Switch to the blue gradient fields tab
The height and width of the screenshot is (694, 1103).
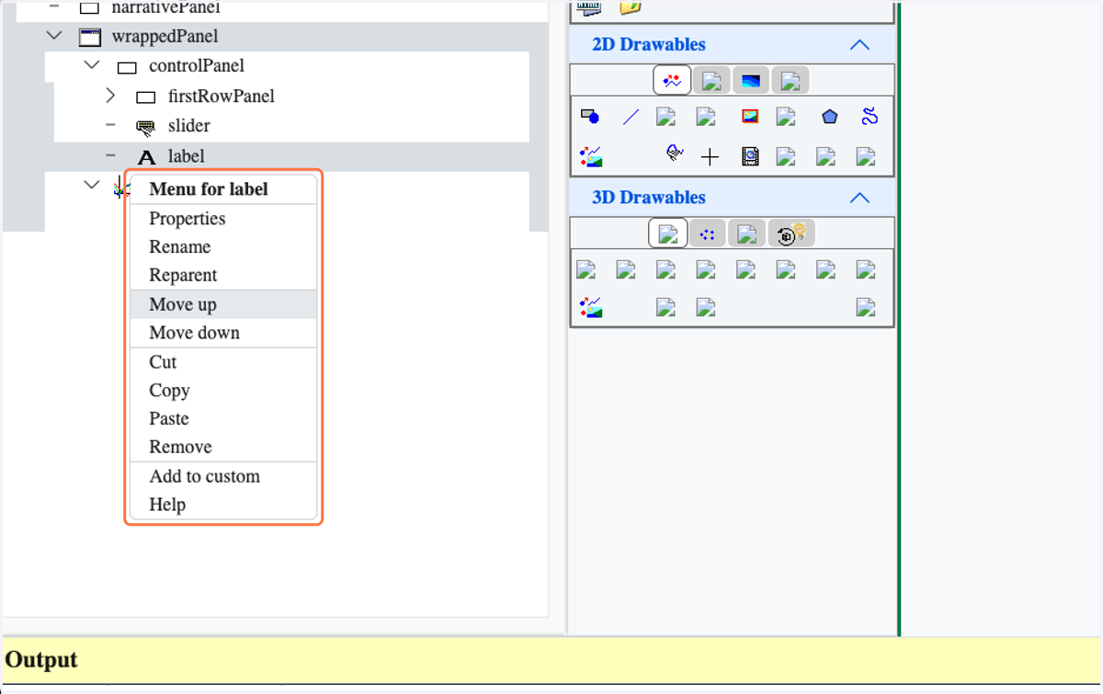750,81
